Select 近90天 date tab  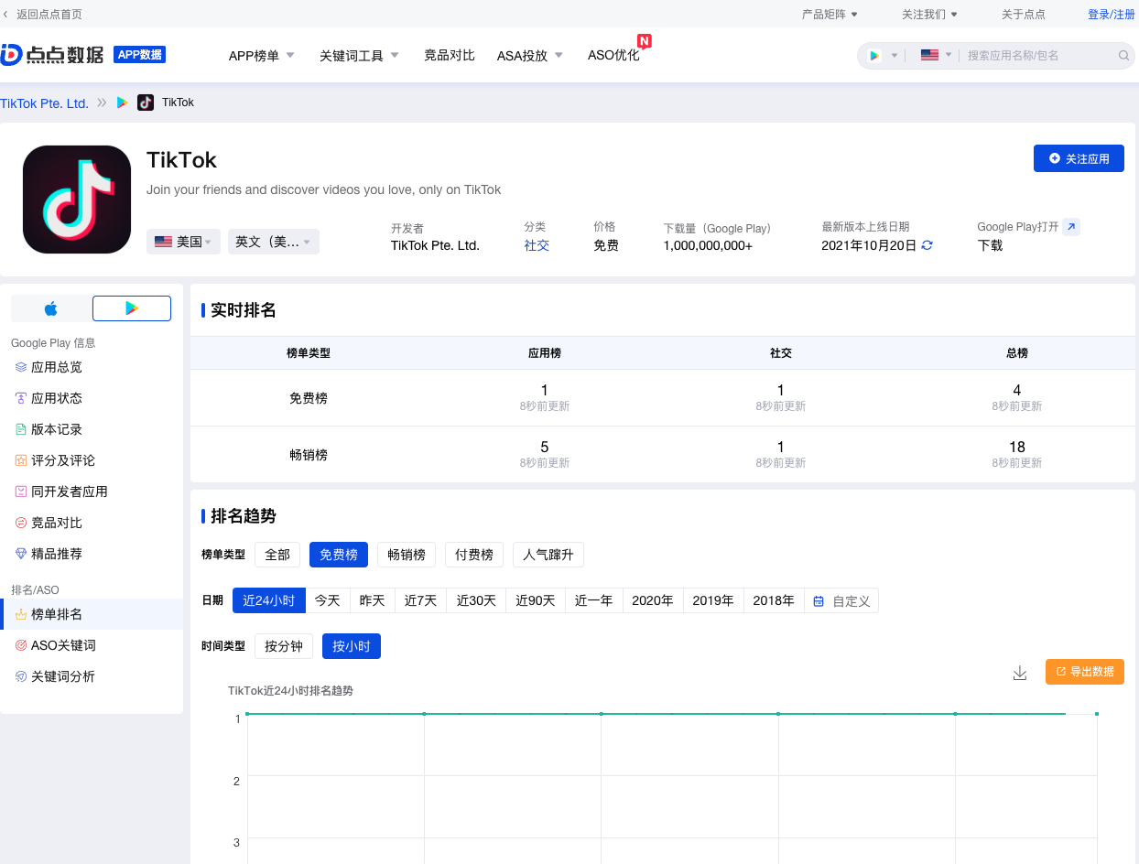pos(536,600)
